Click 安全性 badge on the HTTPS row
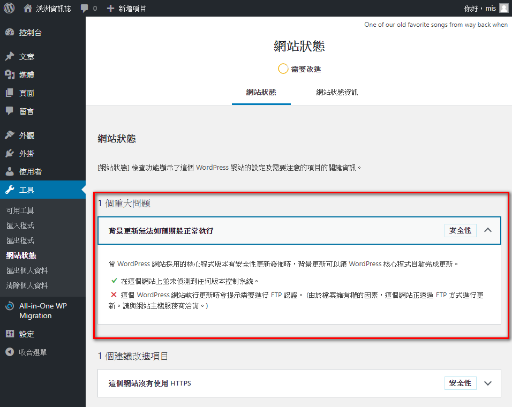This screenshot has width=512, height=407. [x=460, y=383]
